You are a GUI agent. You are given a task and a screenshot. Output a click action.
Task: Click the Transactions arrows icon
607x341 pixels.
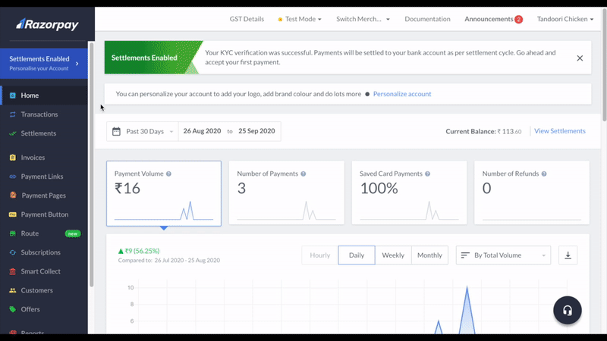(x=12, y=114)
